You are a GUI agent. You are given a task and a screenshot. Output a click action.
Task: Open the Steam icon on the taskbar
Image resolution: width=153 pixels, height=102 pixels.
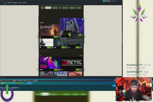36,81
